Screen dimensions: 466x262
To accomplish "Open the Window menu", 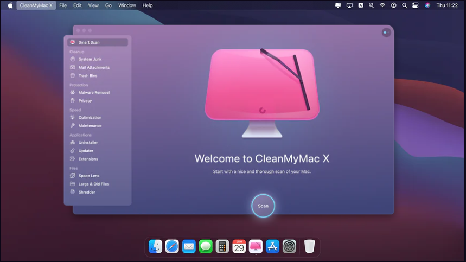I will click(x=127, y=5).
